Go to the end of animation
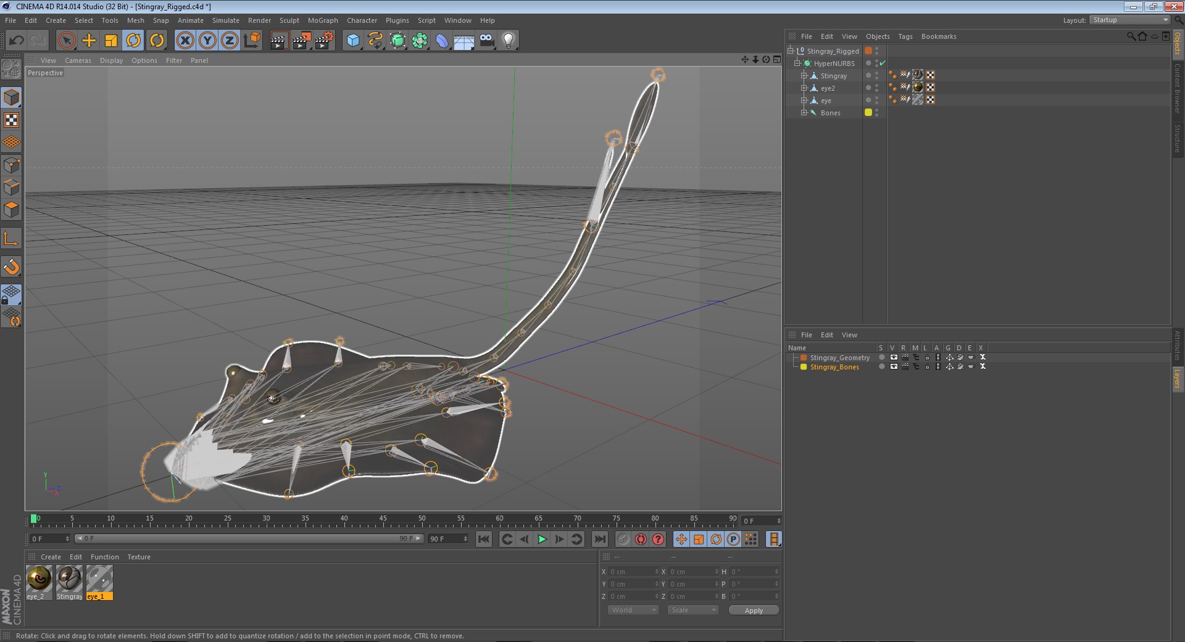1185x642 pixels. click(x=599, y=539)
